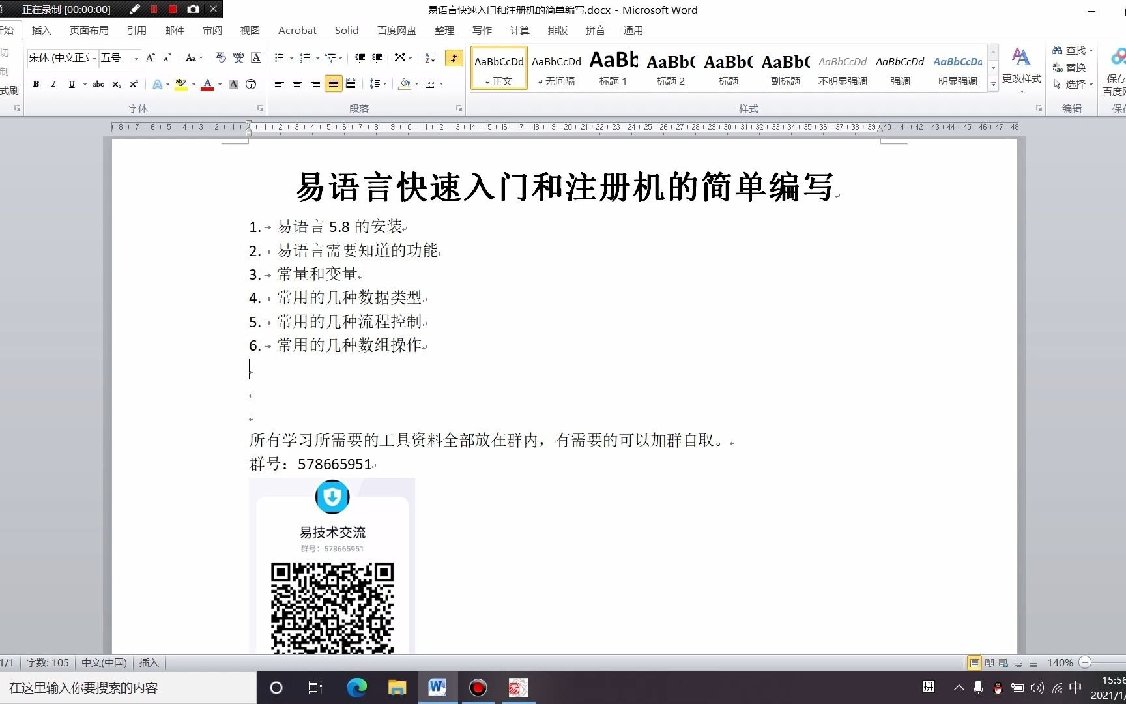Click the line spacing icon
Screen dimensions: 1126x704
[x=375, y=83]
